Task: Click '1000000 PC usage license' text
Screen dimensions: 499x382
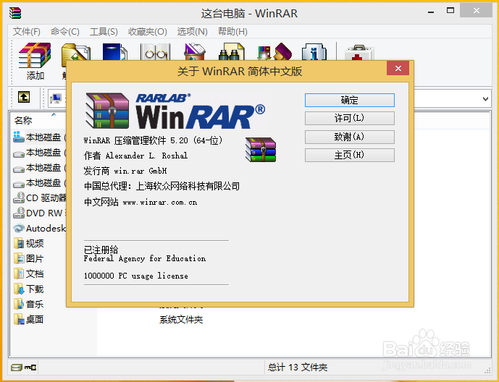Action: tap(136, 276)
